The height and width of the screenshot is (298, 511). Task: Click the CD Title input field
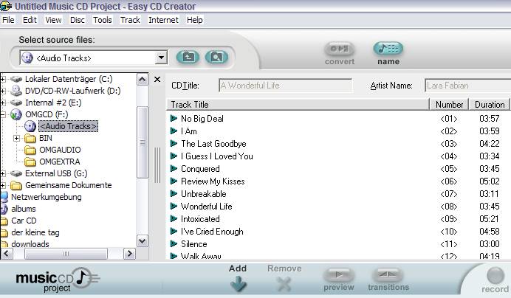tap(285, 86)
